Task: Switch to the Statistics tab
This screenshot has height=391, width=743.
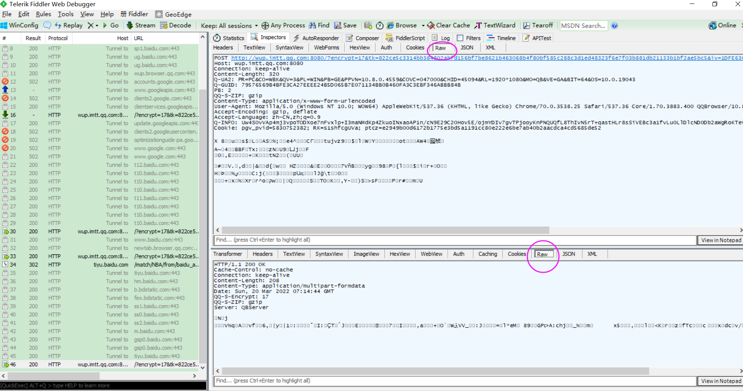Action: 229,38
